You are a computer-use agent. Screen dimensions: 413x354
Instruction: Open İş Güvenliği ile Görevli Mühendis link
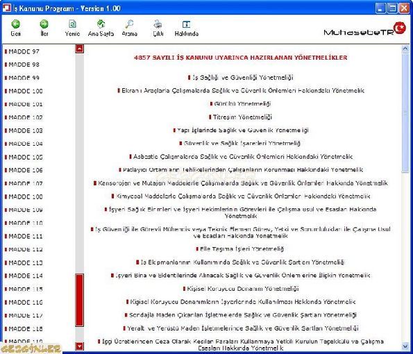(x=243, y=233)
